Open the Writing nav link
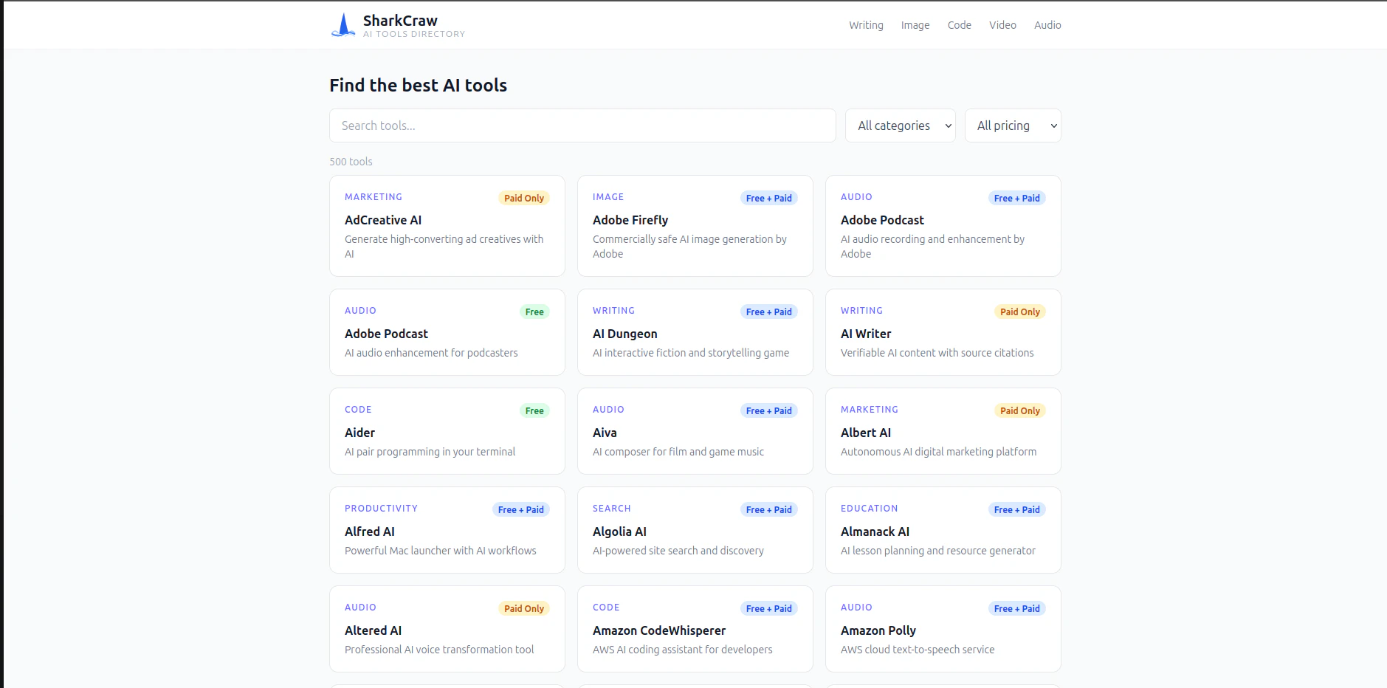This screenshot has width=1387, height=688. [x=866, y=25]
